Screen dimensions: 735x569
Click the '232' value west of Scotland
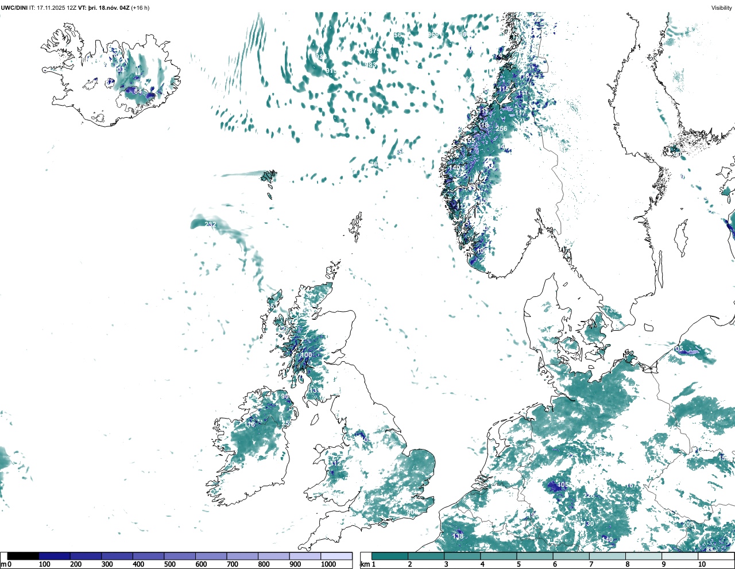coord(210,224)
